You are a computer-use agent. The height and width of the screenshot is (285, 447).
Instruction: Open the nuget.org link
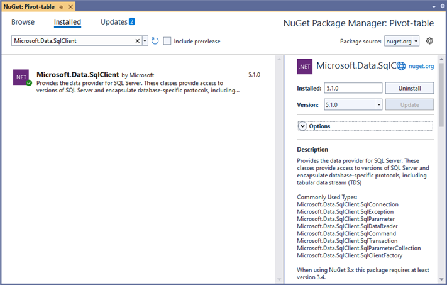click(421, 65)
